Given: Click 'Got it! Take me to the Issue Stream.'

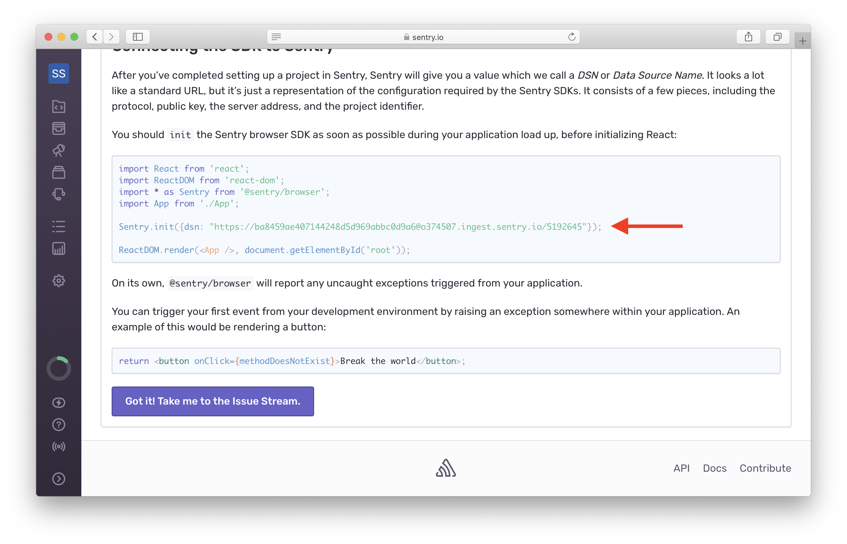Looking at the screenshot, I should (x=213, y=401).
